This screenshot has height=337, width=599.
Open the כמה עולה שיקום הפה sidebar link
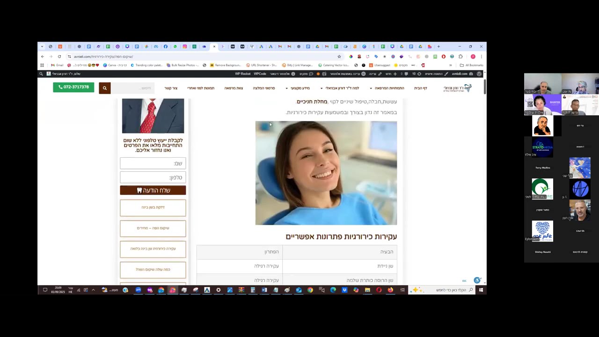tap(153, 270)
